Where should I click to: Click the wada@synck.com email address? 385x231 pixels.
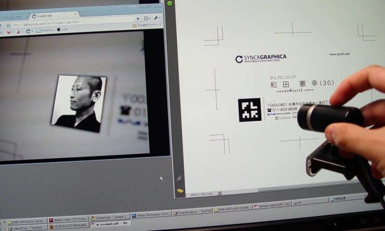(295, 91)
